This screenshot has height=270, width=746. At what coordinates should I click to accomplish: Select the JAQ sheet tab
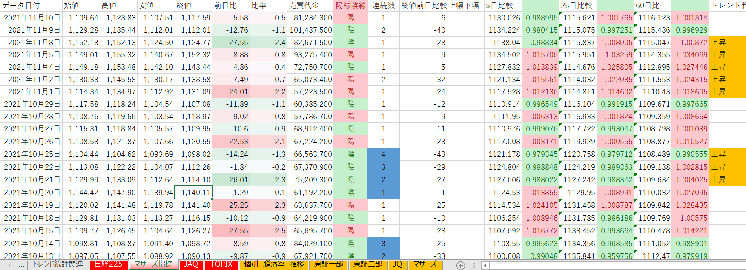click(191, 264)
